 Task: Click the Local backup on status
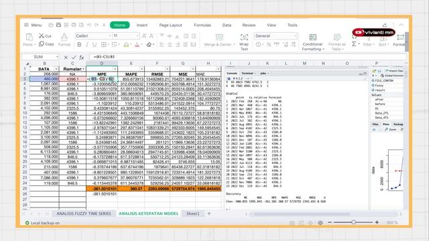coord(42,223)
